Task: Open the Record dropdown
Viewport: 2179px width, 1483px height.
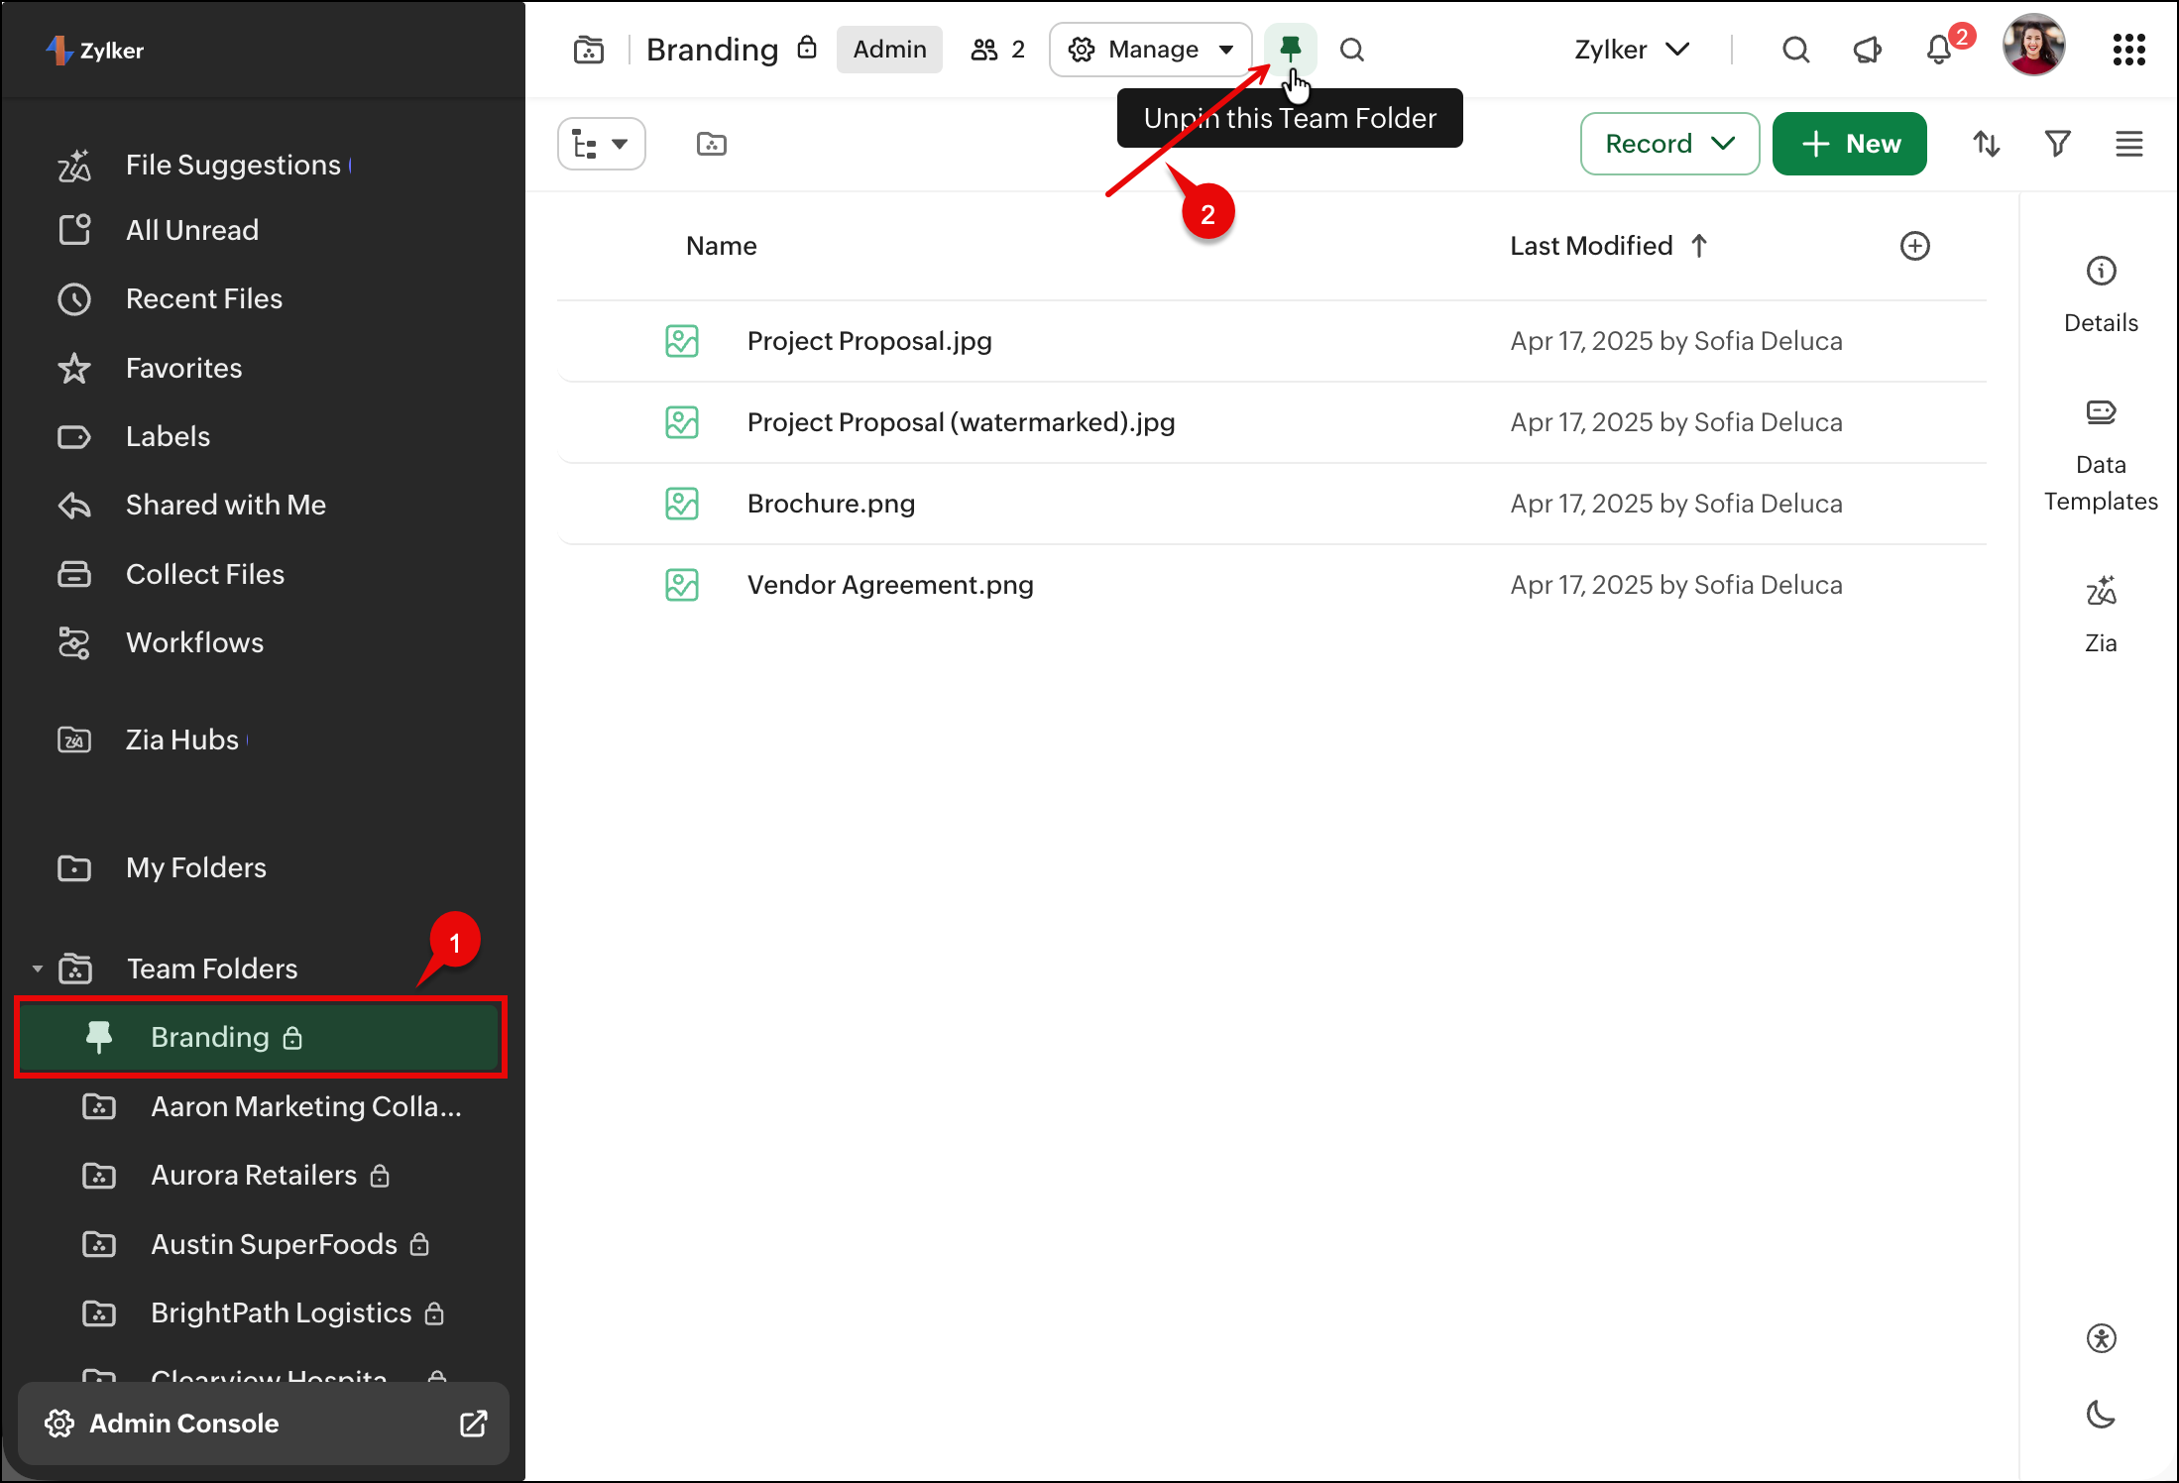Action: tap(1669, 144)
